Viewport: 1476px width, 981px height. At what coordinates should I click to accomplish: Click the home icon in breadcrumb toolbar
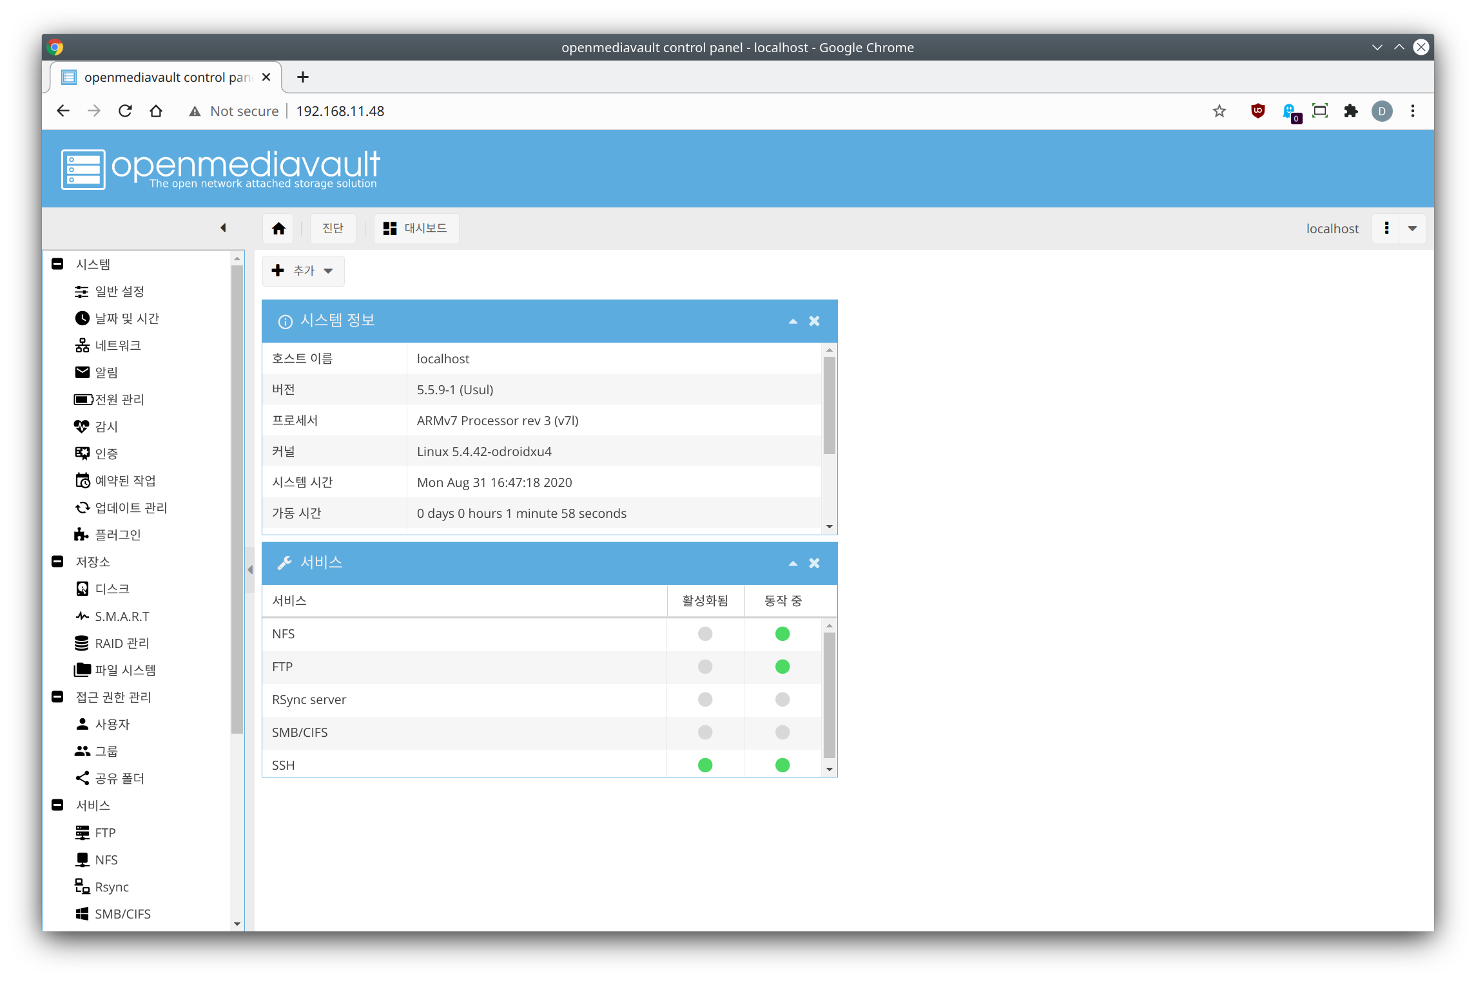(278, 229)
